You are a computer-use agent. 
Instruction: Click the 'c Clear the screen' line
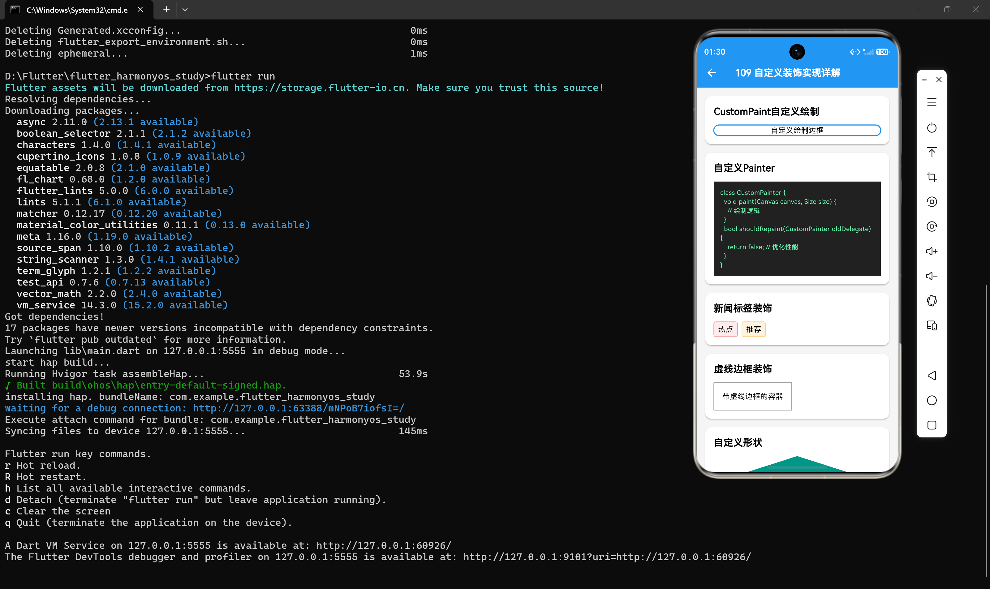point(58,511)
